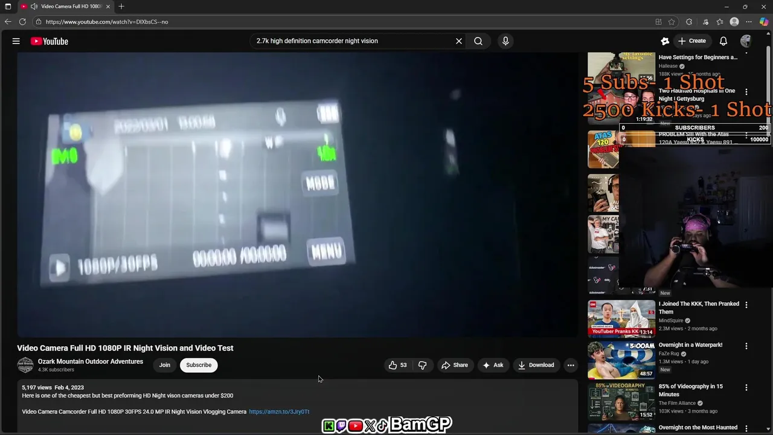Visit the FaZe Rug channel

[x=670, y=353]
